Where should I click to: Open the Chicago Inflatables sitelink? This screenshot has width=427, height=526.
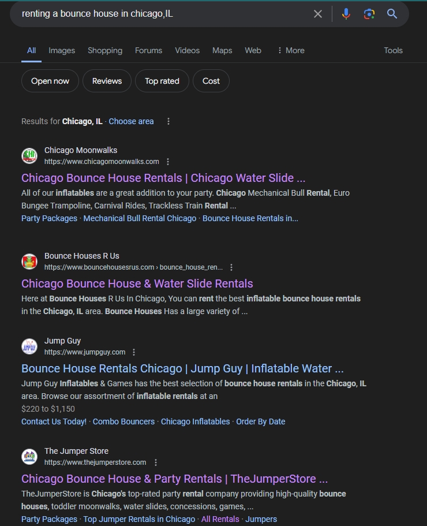[x=196, y=421]
